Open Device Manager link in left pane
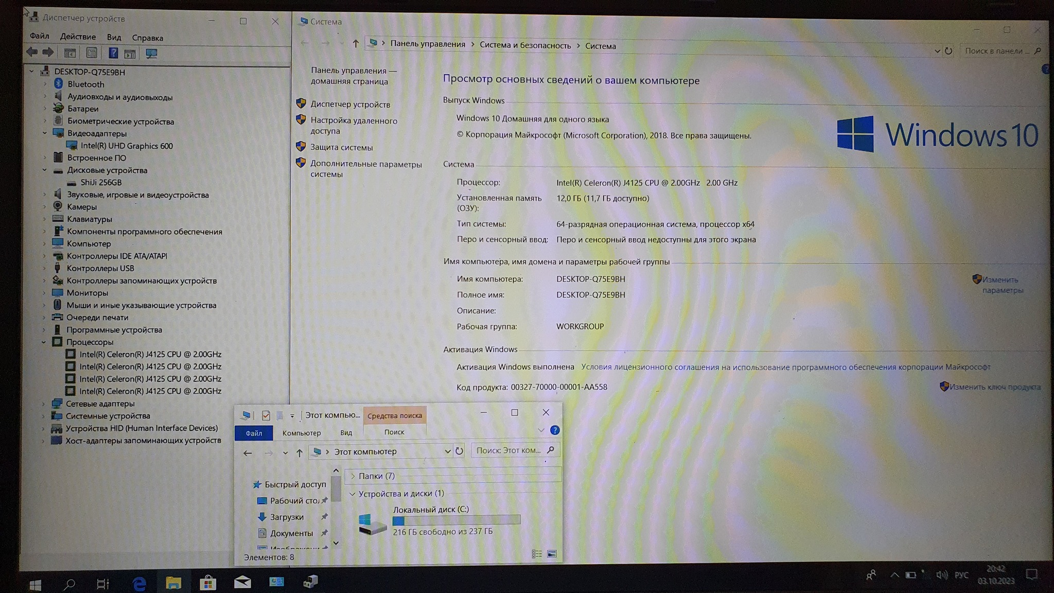Image resolution: width=1054 pixels, height=593 pixels. pos(350,104)
